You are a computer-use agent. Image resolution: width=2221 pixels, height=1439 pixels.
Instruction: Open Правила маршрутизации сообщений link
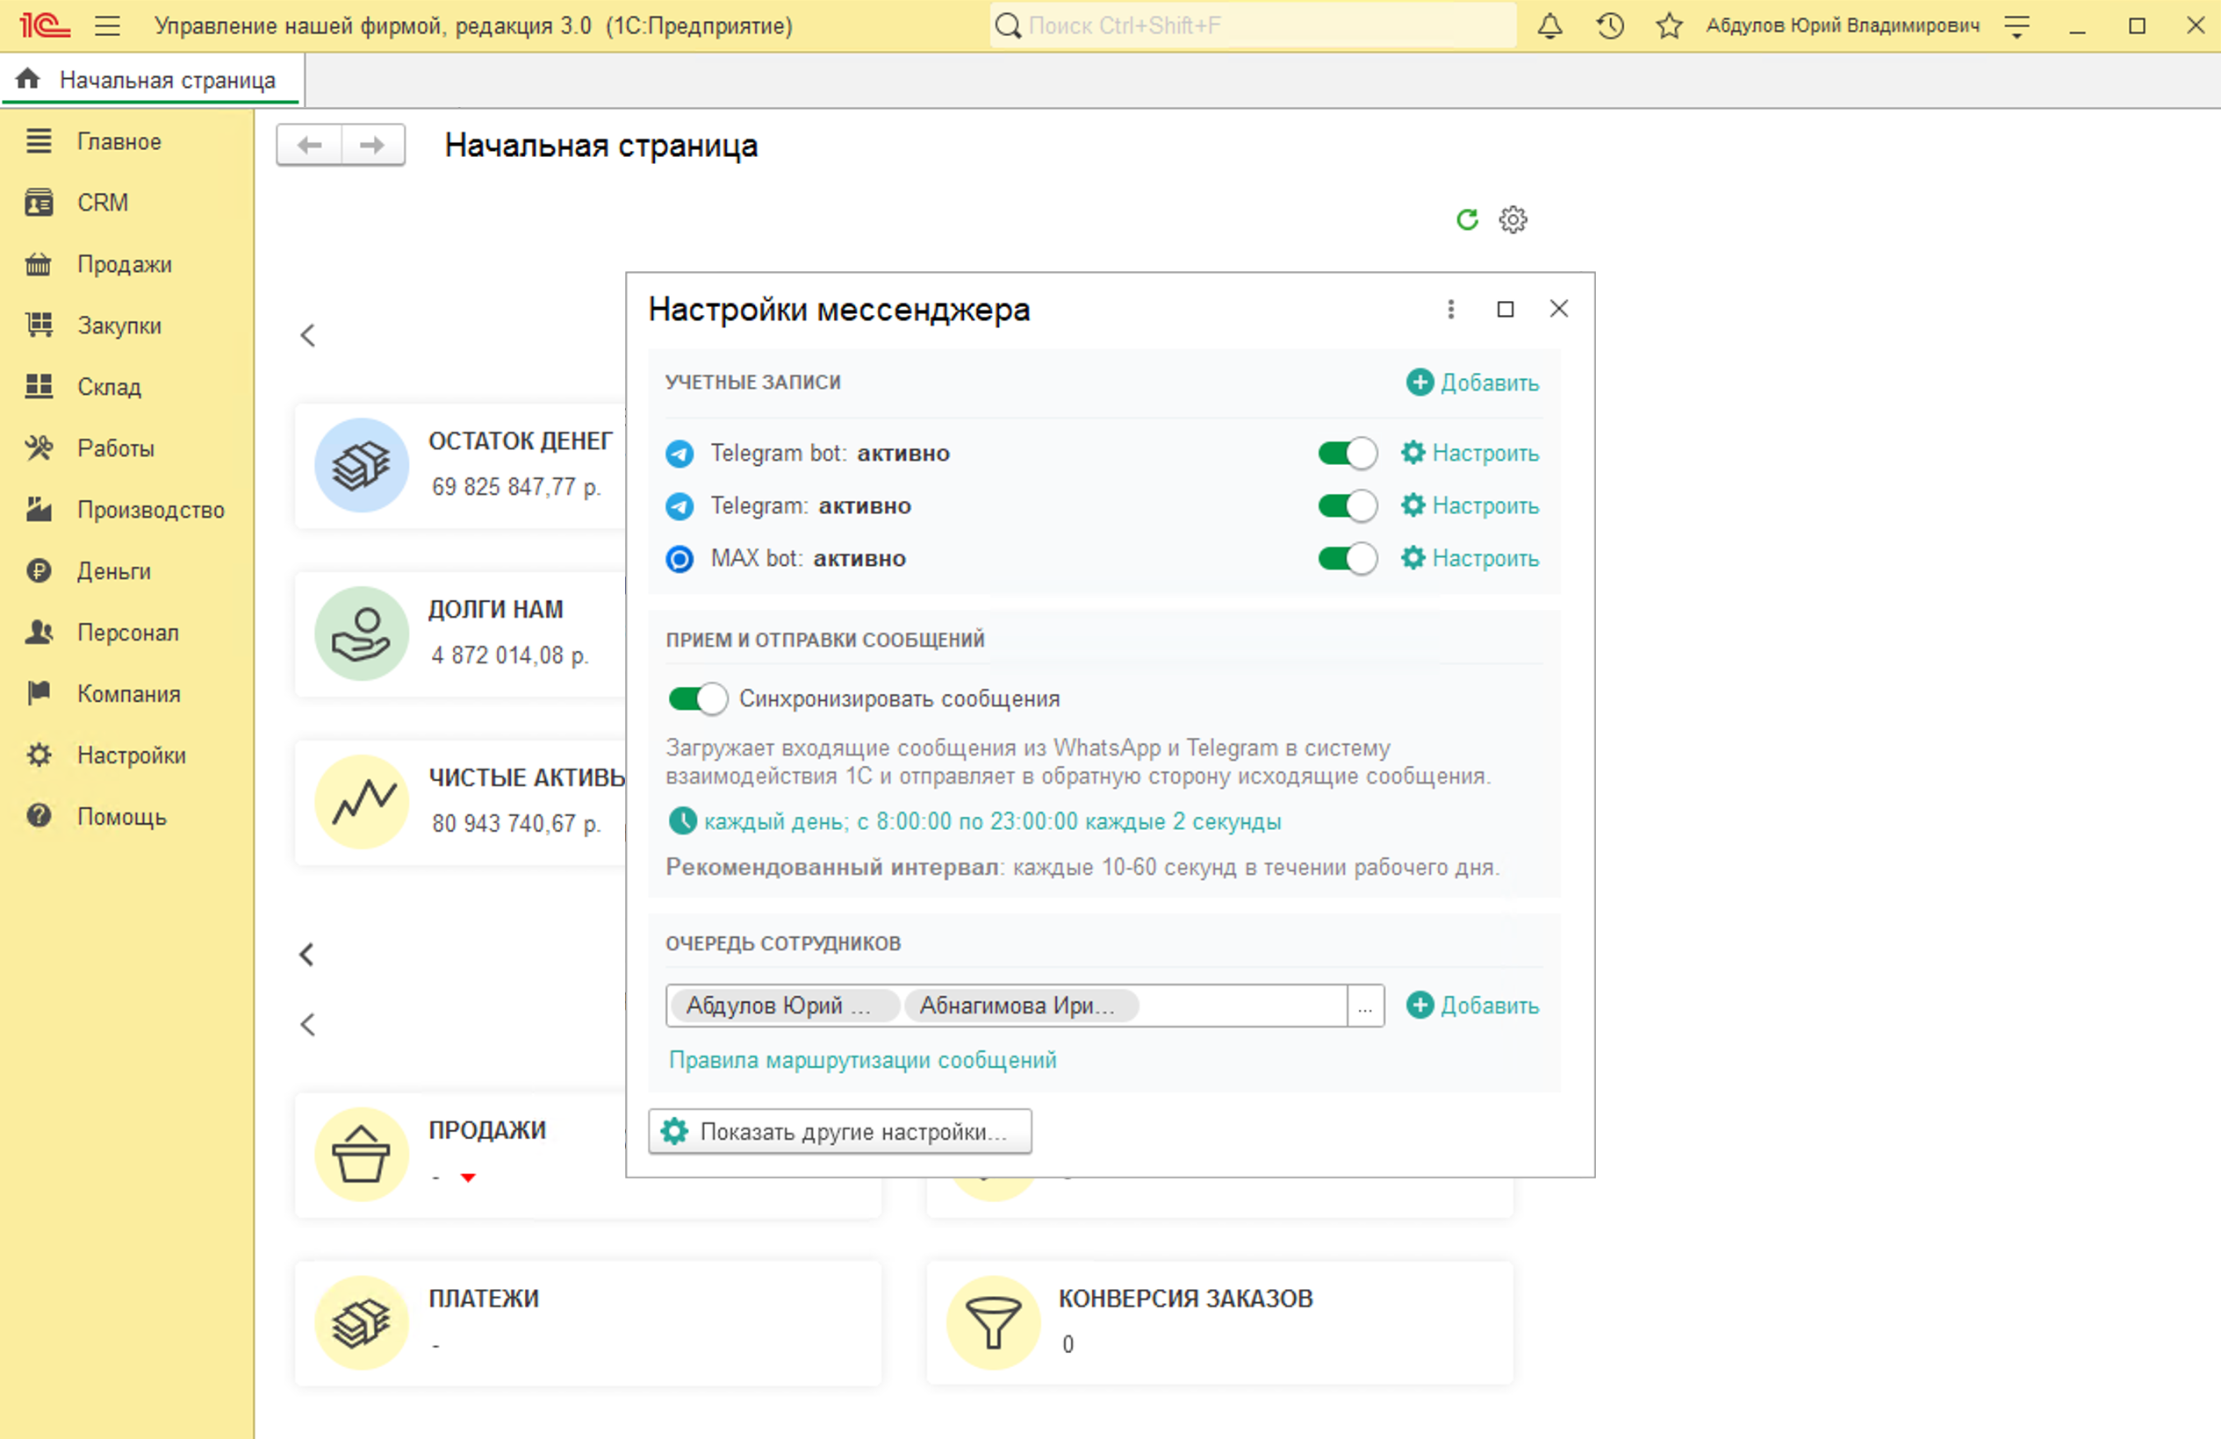click(x=861, y=1059)
